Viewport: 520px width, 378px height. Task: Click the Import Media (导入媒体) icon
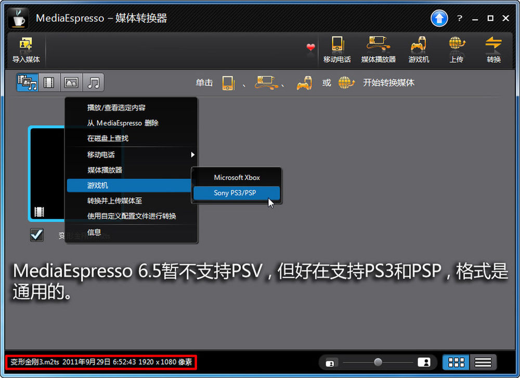[25, 50]
